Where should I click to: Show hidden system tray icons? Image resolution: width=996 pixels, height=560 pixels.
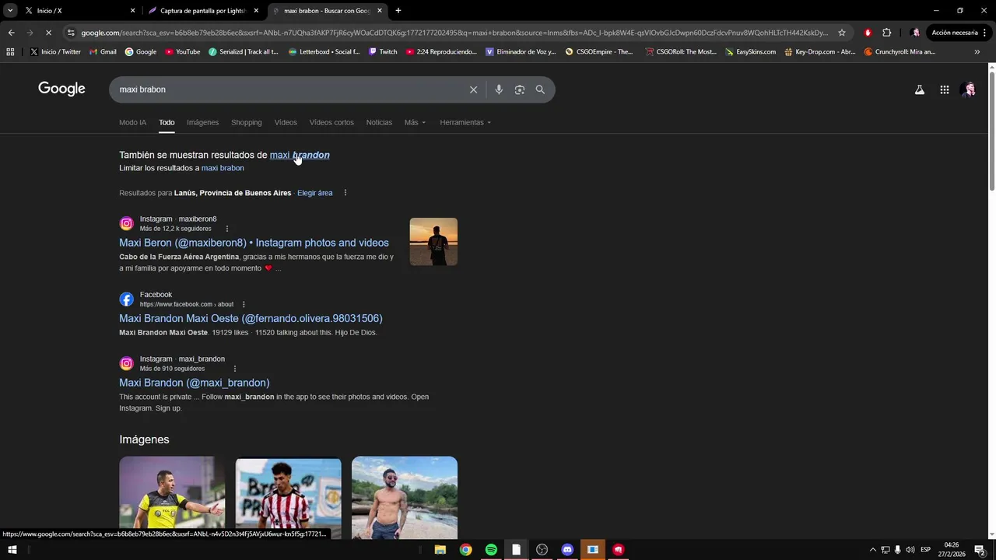click(x=872, y=550)
